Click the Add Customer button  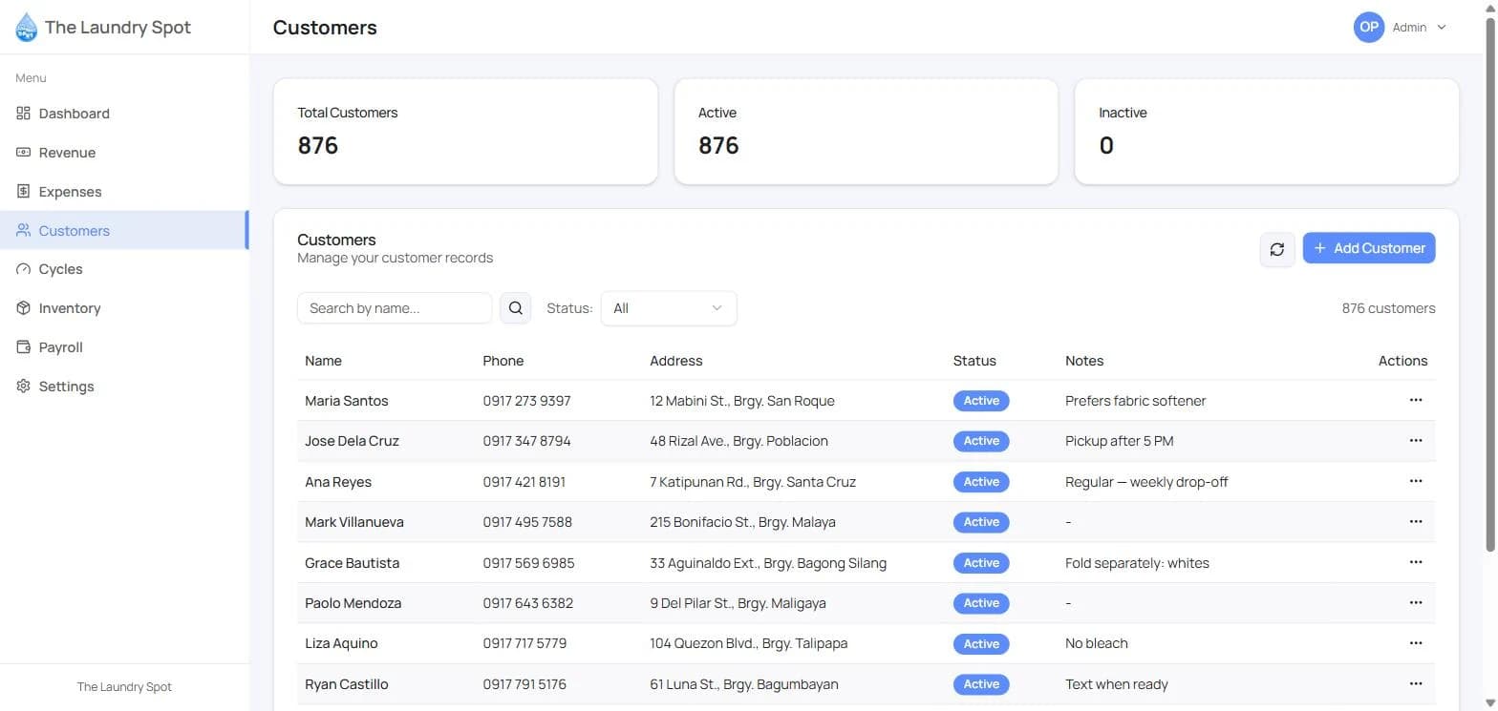(x=1369, y=248)
